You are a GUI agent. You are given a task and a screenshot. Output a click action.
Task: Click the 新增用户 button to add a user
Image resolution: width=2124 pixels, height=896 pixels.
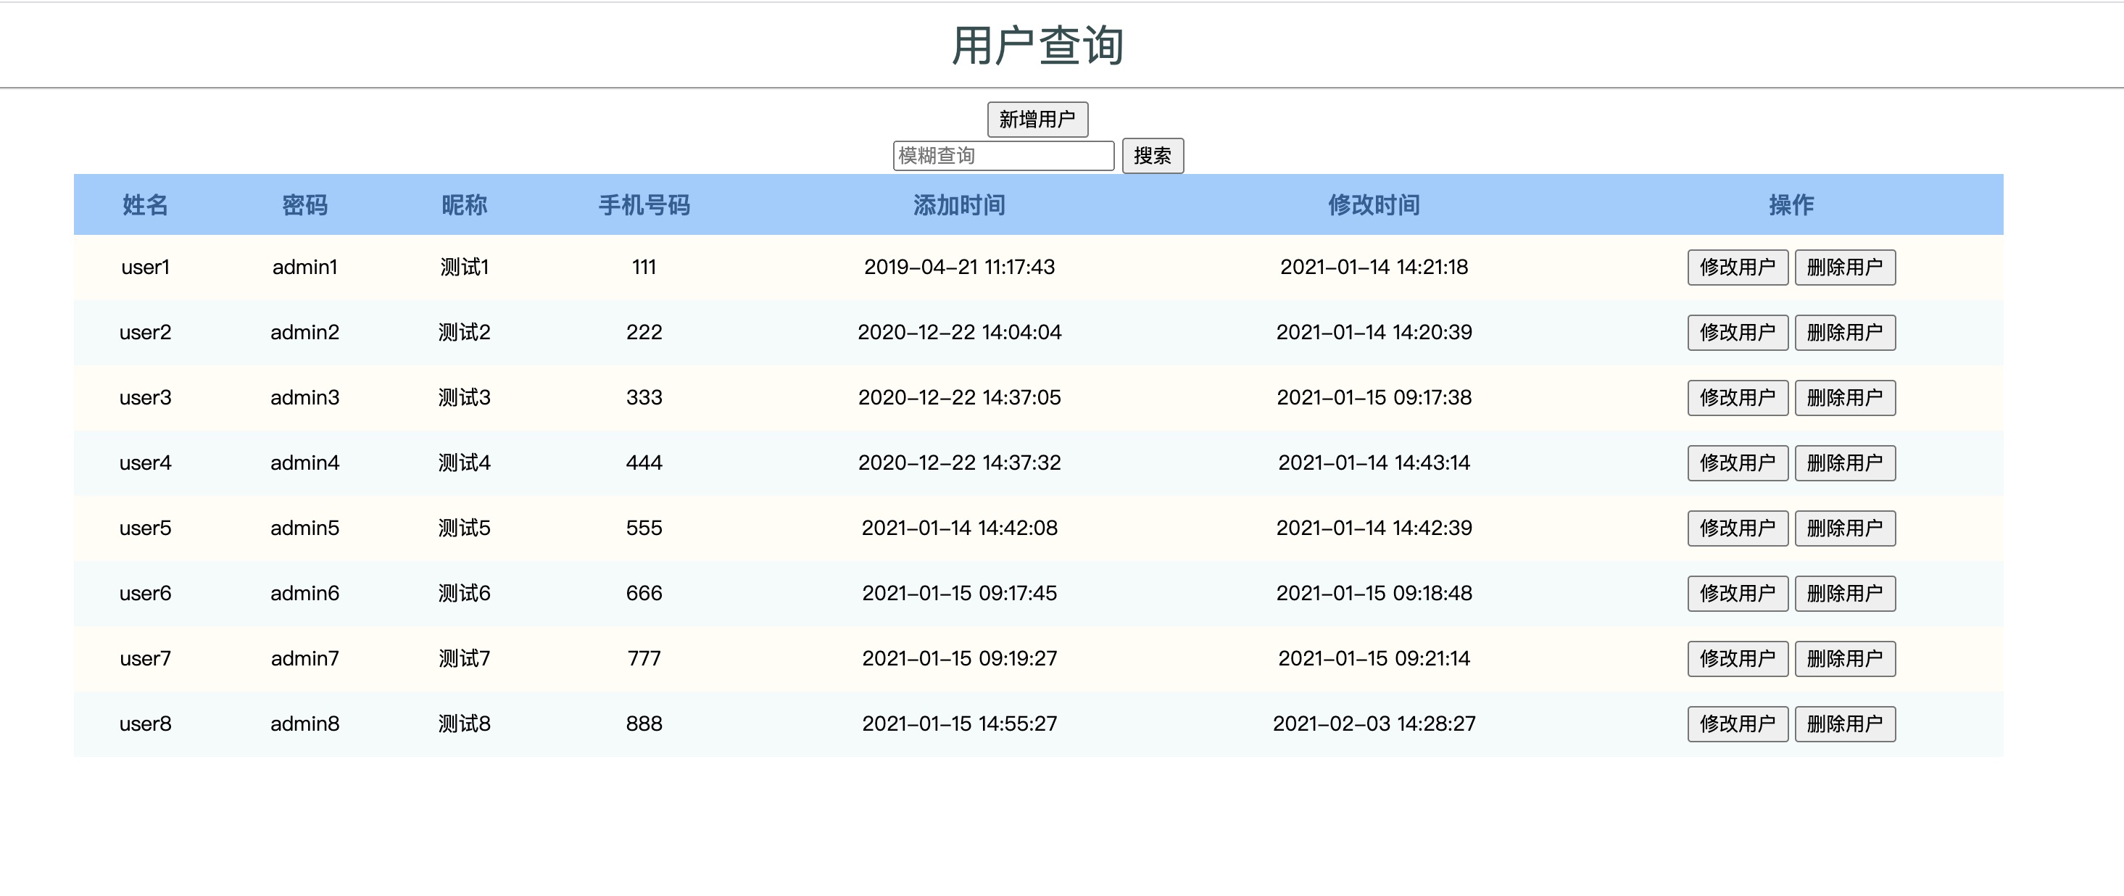pos(1037,119)
